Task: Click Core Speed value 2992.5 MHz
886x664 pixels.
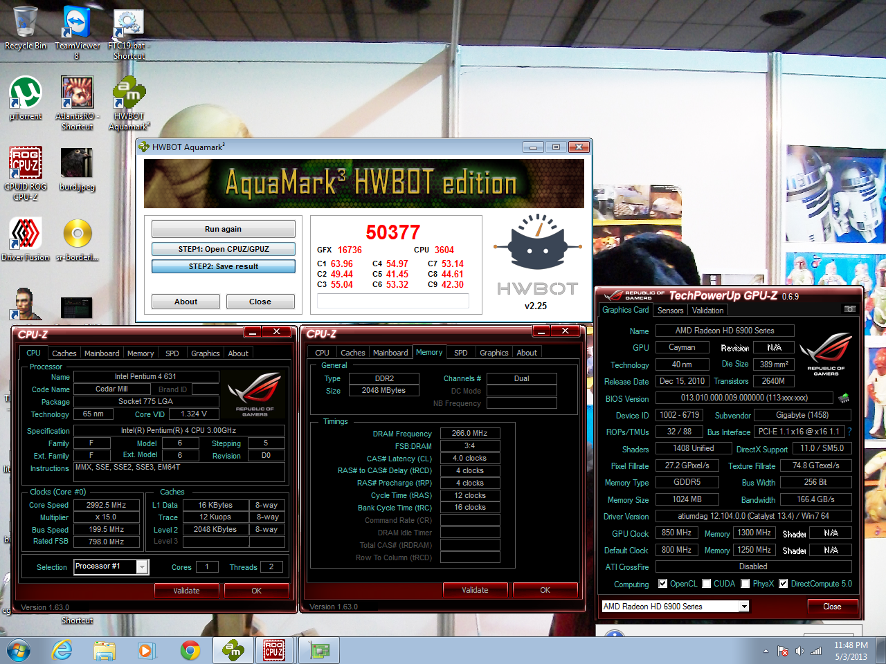Action: click(x=106, y=505)
